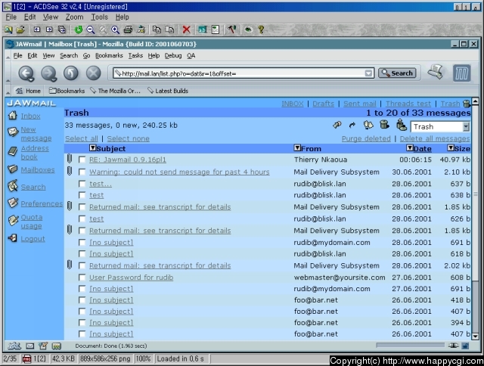Check the box of the 418 b no subject message
484x366 pixels.
point(82,300)
